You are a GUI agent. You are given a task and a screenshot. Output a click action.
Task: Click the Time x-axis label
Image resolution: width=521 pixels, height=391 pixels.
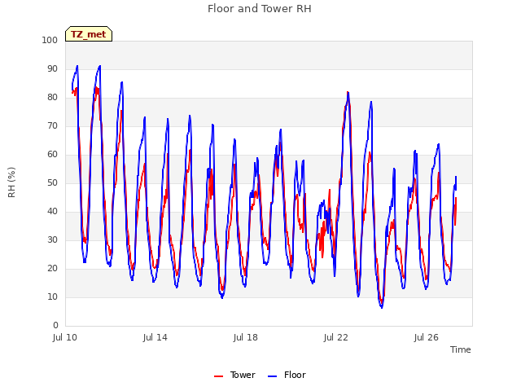(461, 349)
